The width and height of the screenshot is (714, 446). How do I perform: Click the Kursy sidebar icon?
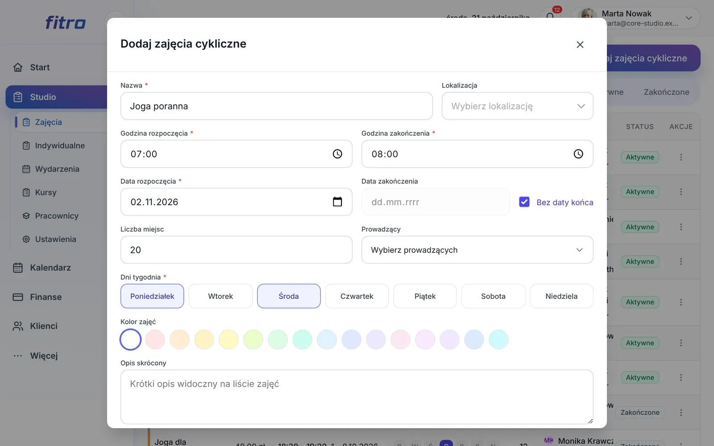click(26, 192)
